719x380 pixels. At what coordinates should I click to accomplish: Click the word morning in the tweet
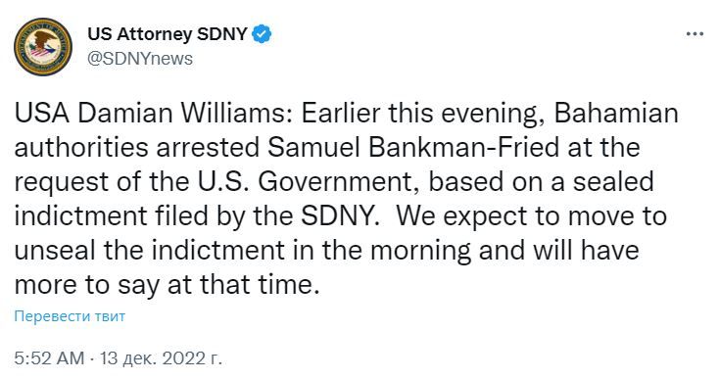coord(420,252)
